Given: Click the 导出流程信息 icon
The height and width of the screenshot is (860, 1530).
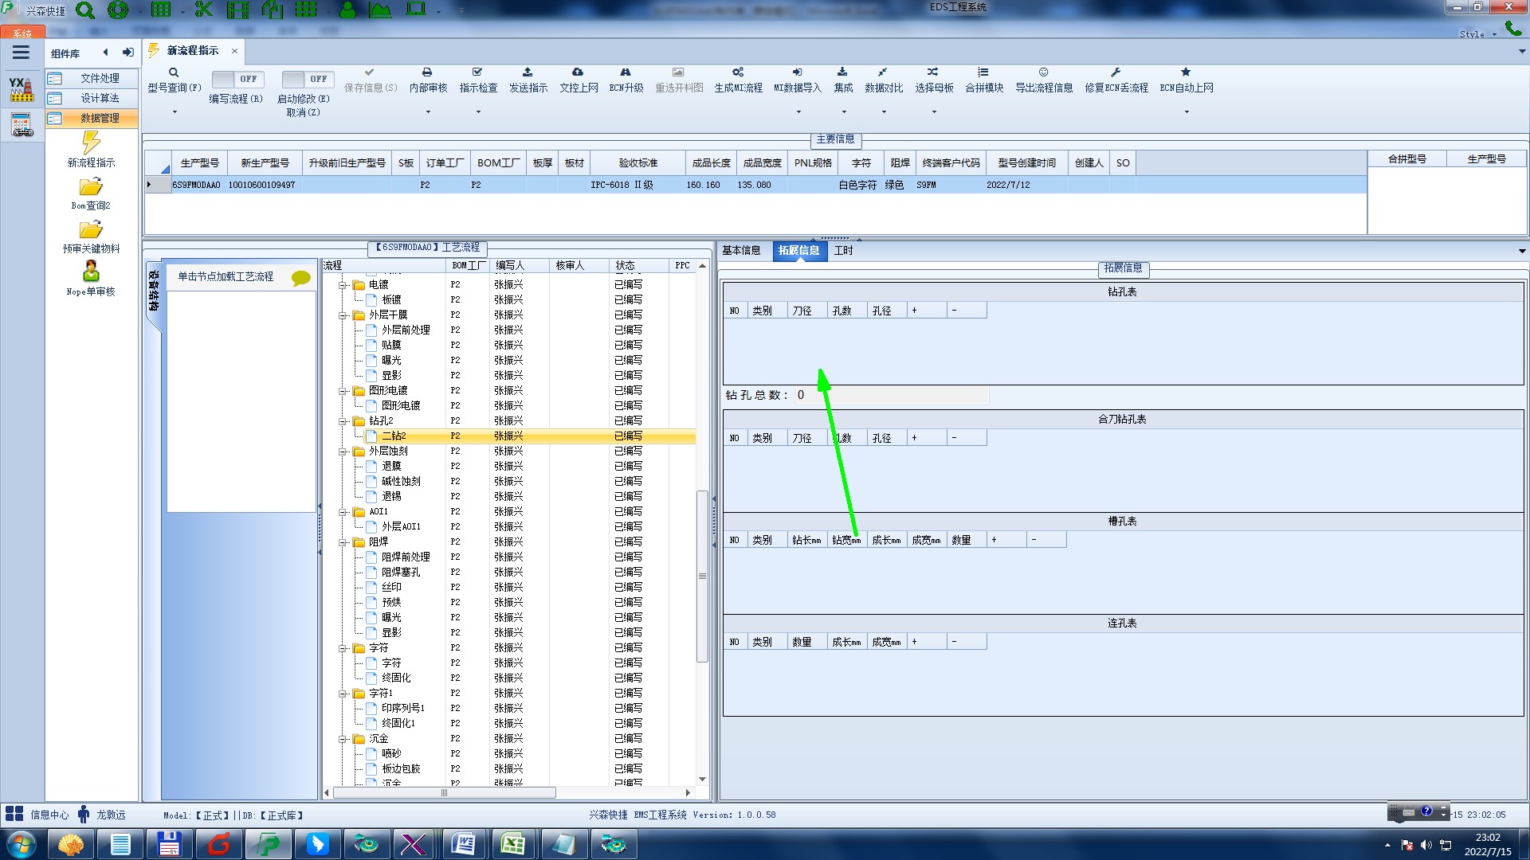Looking at the screenshot, I should 1043,72.
